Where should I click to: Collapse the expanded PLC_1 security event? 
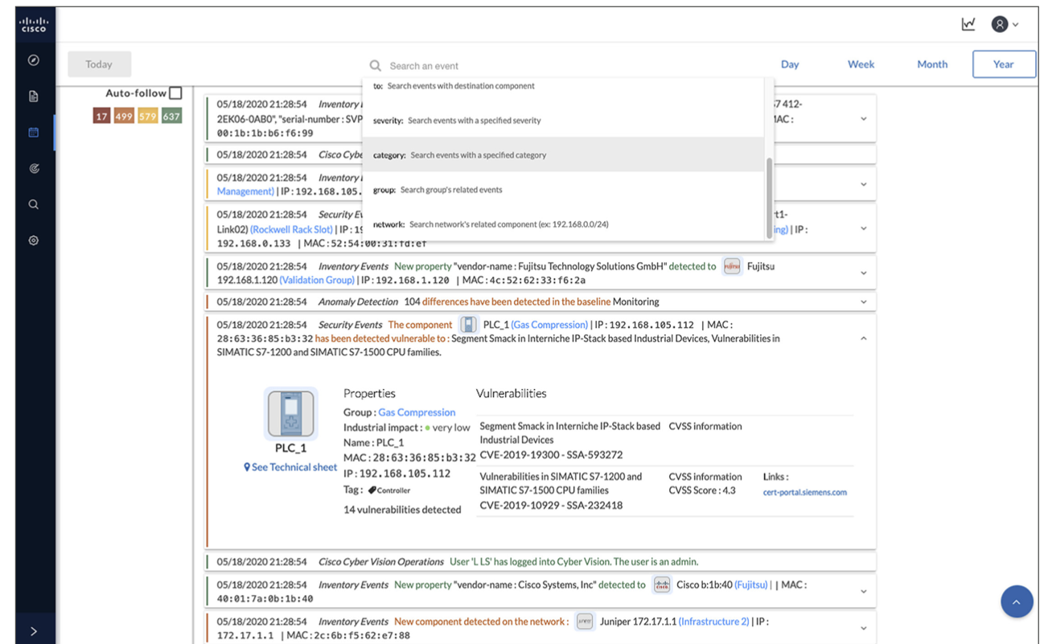(x=863, y=338)
